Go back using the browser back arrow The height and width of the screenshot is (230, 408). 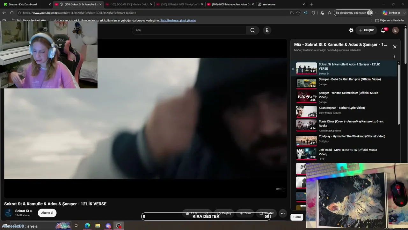pyautogui.click(x=4, y=13)
